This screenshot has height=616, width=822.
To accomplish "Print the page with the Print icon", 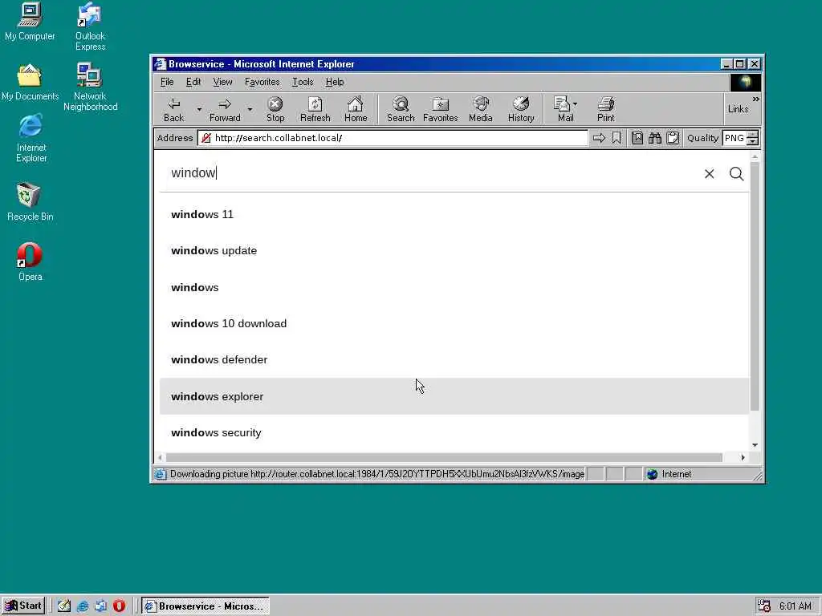I will click(606, 109).
